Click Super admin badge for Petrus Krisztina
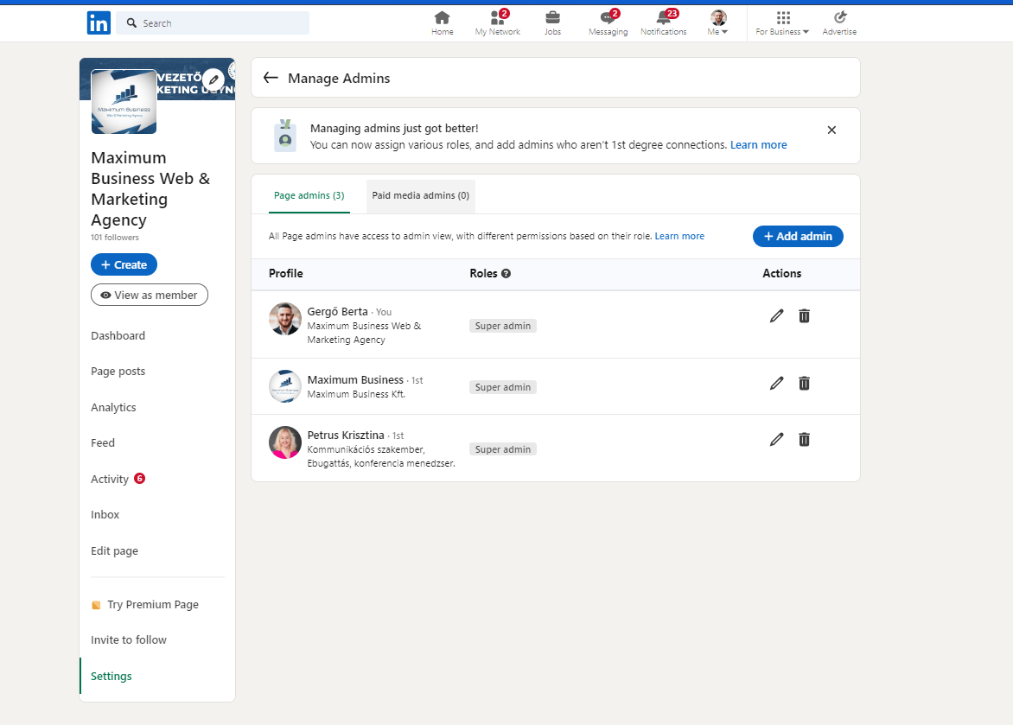The width and height of the screenshot is (1013, 725). (503, 449)
